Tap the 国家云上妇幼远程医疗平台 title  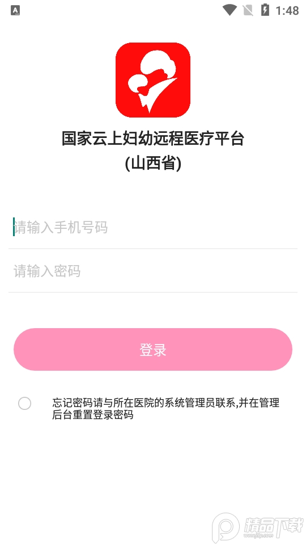[x=153, y=139]
